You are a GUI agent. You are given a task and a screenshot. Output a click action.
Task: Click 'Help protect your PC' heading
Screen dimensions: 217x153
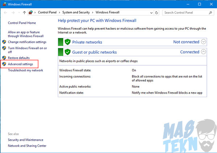pos(97,21)
